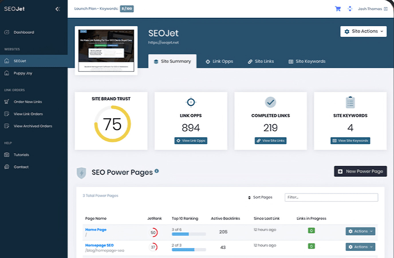Screen dimensions: 394x258
Task: Click the SEOJet site thumbnail
Action: tap(106, 50)
